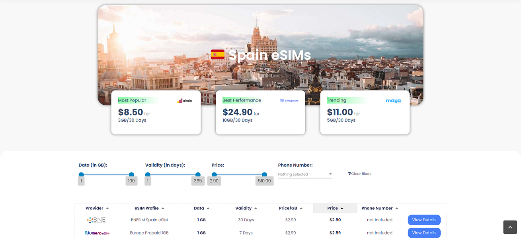Sort table by Price column
Image resolution: width=521 pixels, height=238 pixels.
[x=335, y=208]
